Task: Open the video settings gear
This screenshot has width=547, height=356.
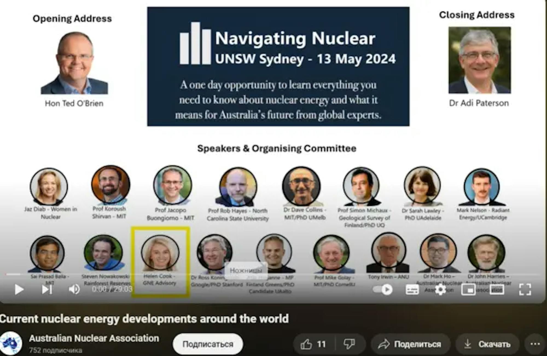Action: click(x=440, y=290)
